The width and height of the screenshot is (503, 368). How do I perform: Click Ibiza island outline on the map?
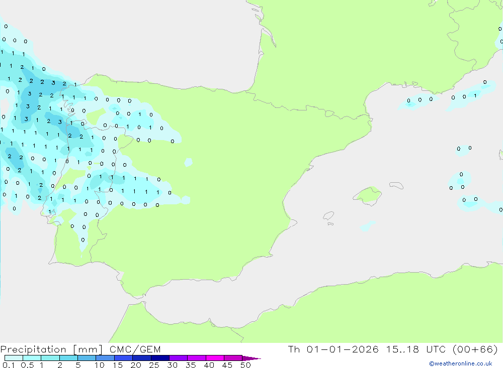[x=328, y=215]
